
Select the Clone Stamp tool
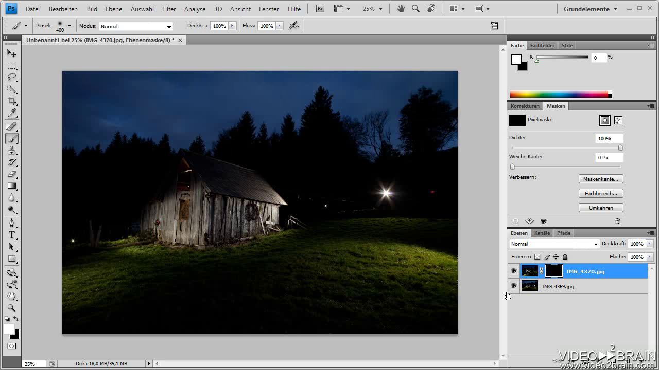point(11,150)
